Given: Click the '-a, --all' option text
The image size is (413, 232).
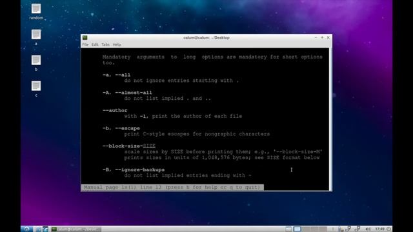Looking at the screenshot, I should (x=116, y=75).
